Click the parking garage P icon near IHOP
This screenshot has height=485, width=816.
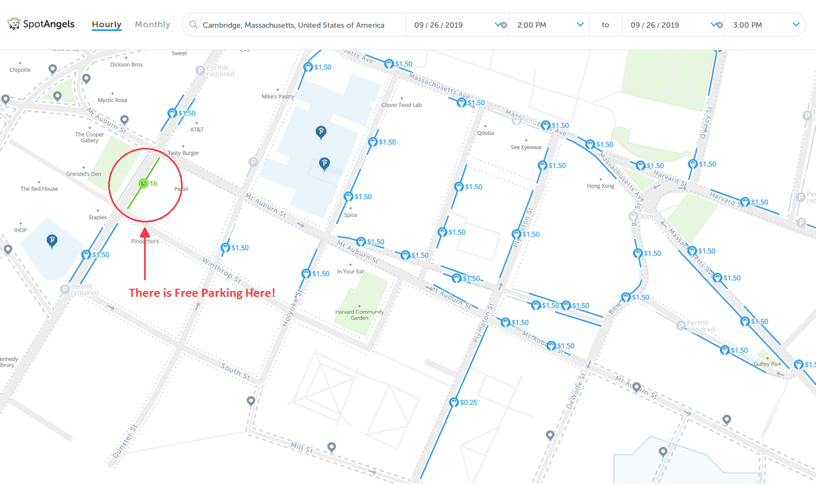(x=52, y=241)
